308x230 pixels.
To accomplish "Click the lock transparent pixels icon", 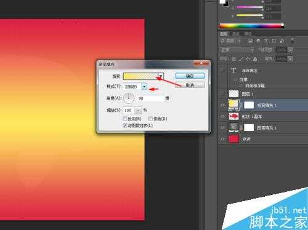I will coord(234,59).
